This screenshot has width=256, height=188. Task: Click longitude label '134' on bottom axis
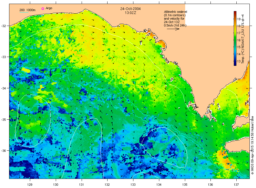pyautogui.click(x=159, y=185)
